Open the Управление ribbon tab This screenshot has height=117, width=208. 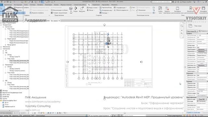pyautogui.click(x=96, y=5)
